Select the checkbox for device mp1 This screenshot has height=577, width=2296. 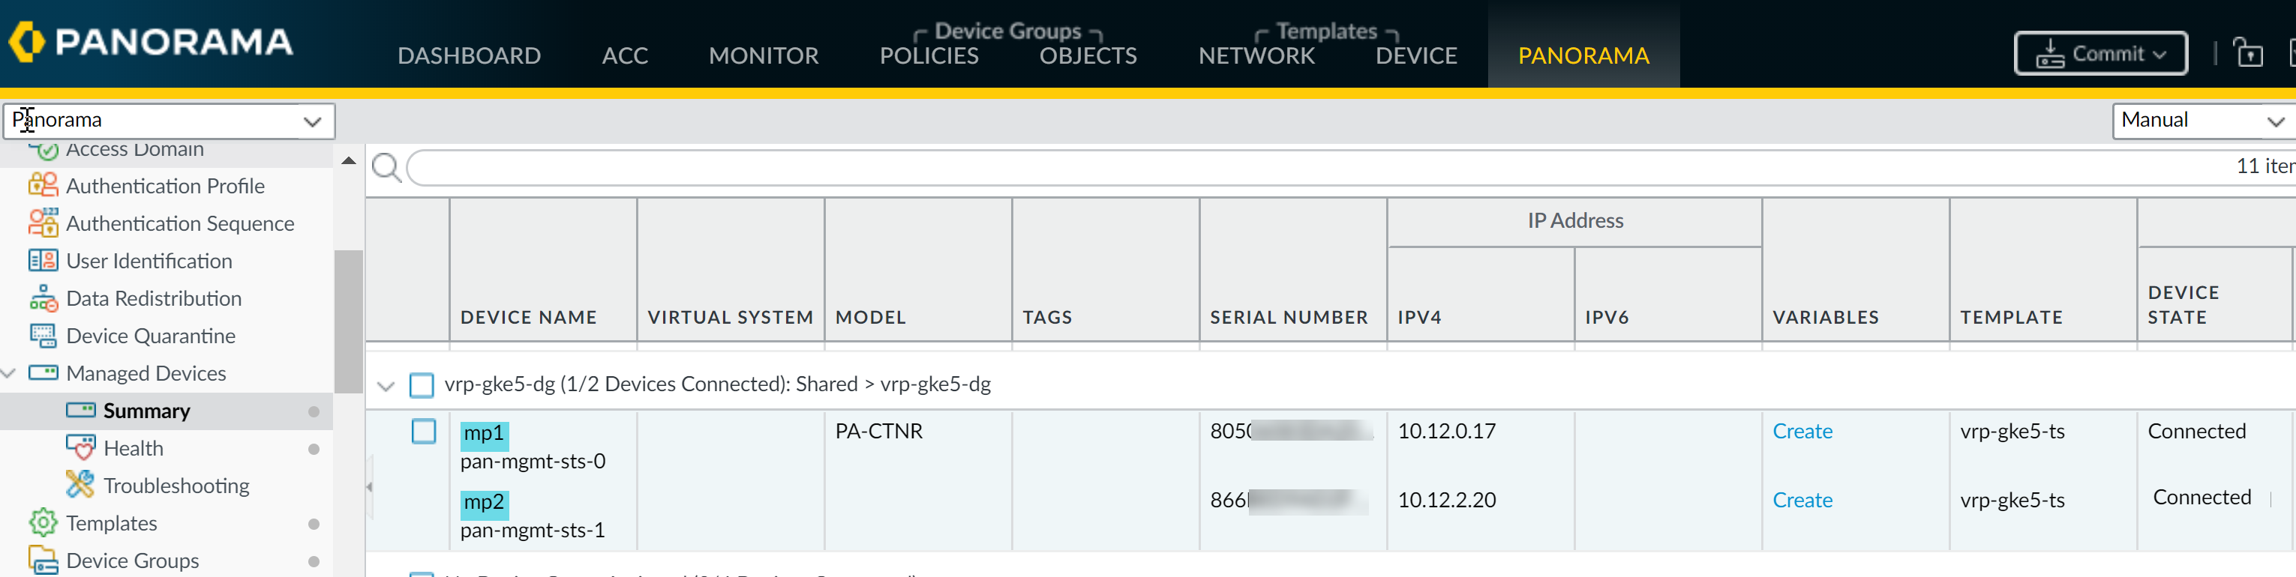pyautogui.click(x=423, y=432)
